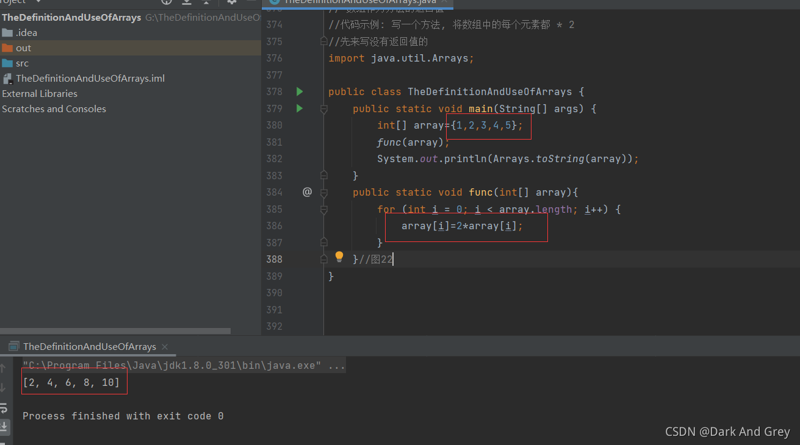Click line number 382 in gutter
Viewport: 800px width, 445px height.
tap(274, 158)
